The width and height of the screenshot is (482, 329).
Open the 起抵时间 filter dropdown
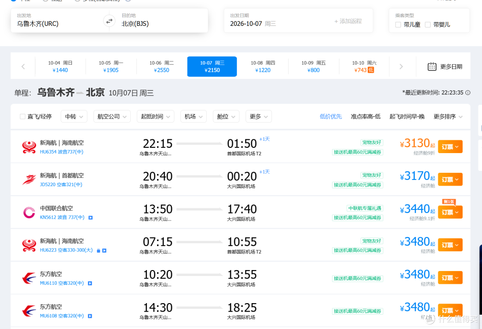[156, 117]
